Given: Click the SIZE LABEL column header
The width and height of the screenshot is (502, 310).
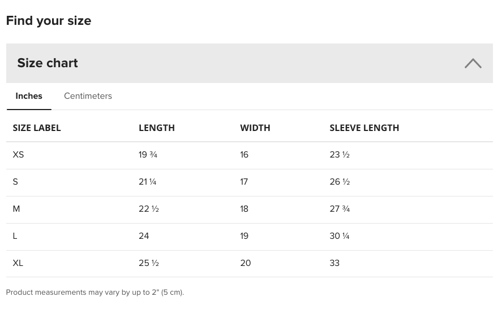Looking at the screenshot, I should [x=37, y=128].
